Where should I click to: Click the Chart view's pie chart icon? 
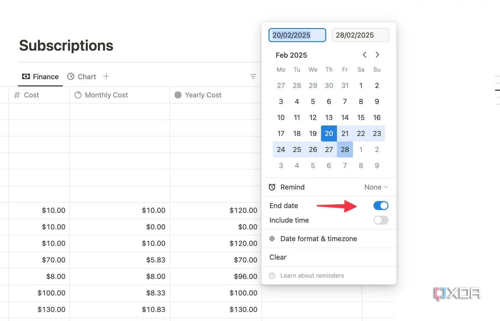pos(71,76)
